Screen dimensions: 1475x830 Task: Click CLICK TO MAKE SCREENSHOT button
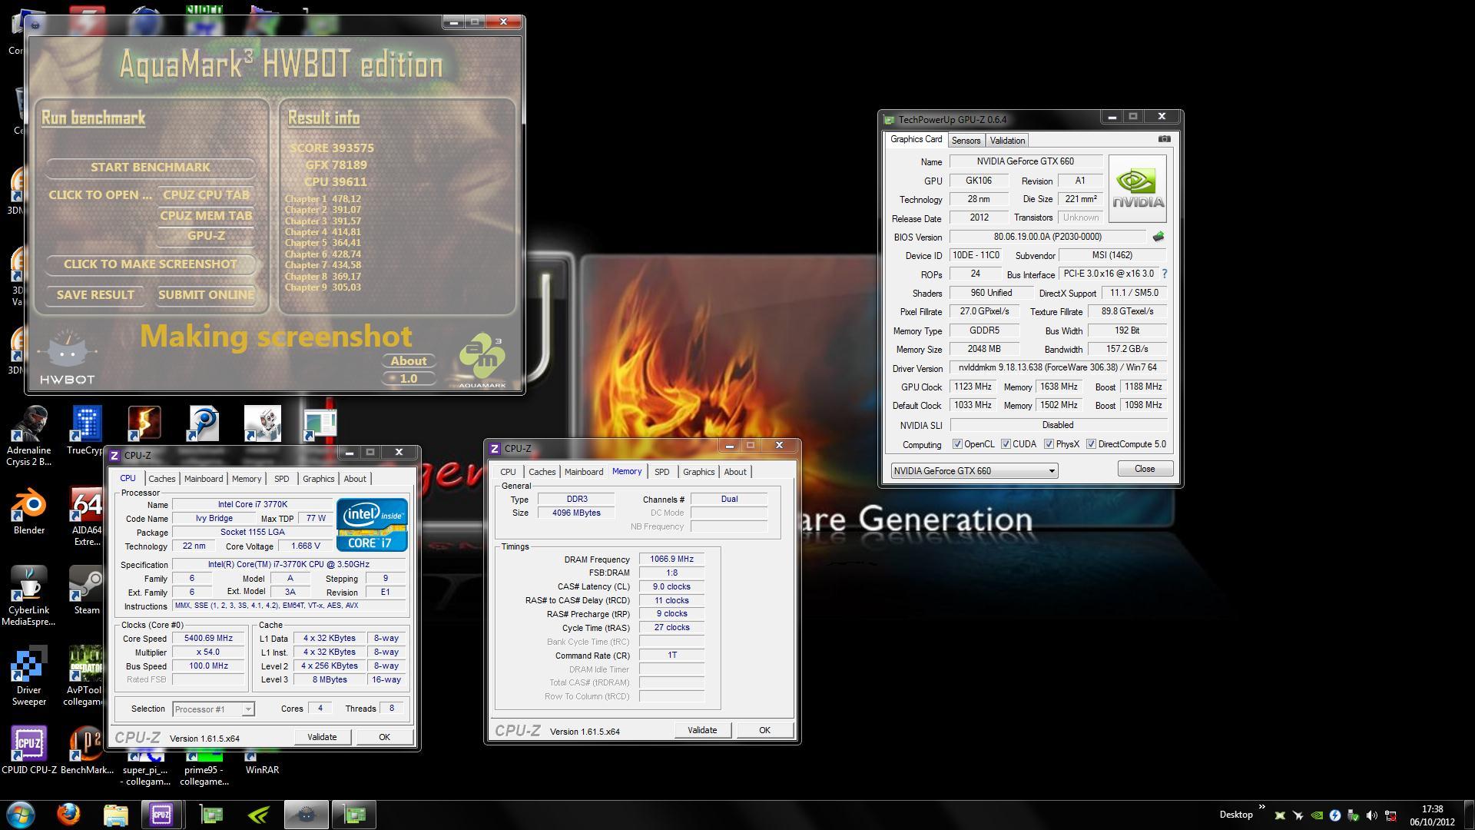(x=151, y=264)
